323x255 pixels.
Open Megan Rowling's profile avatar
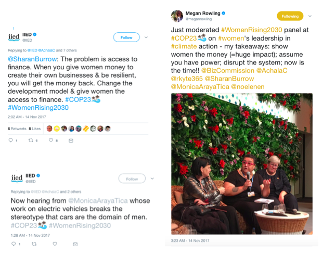click(177, 16)
